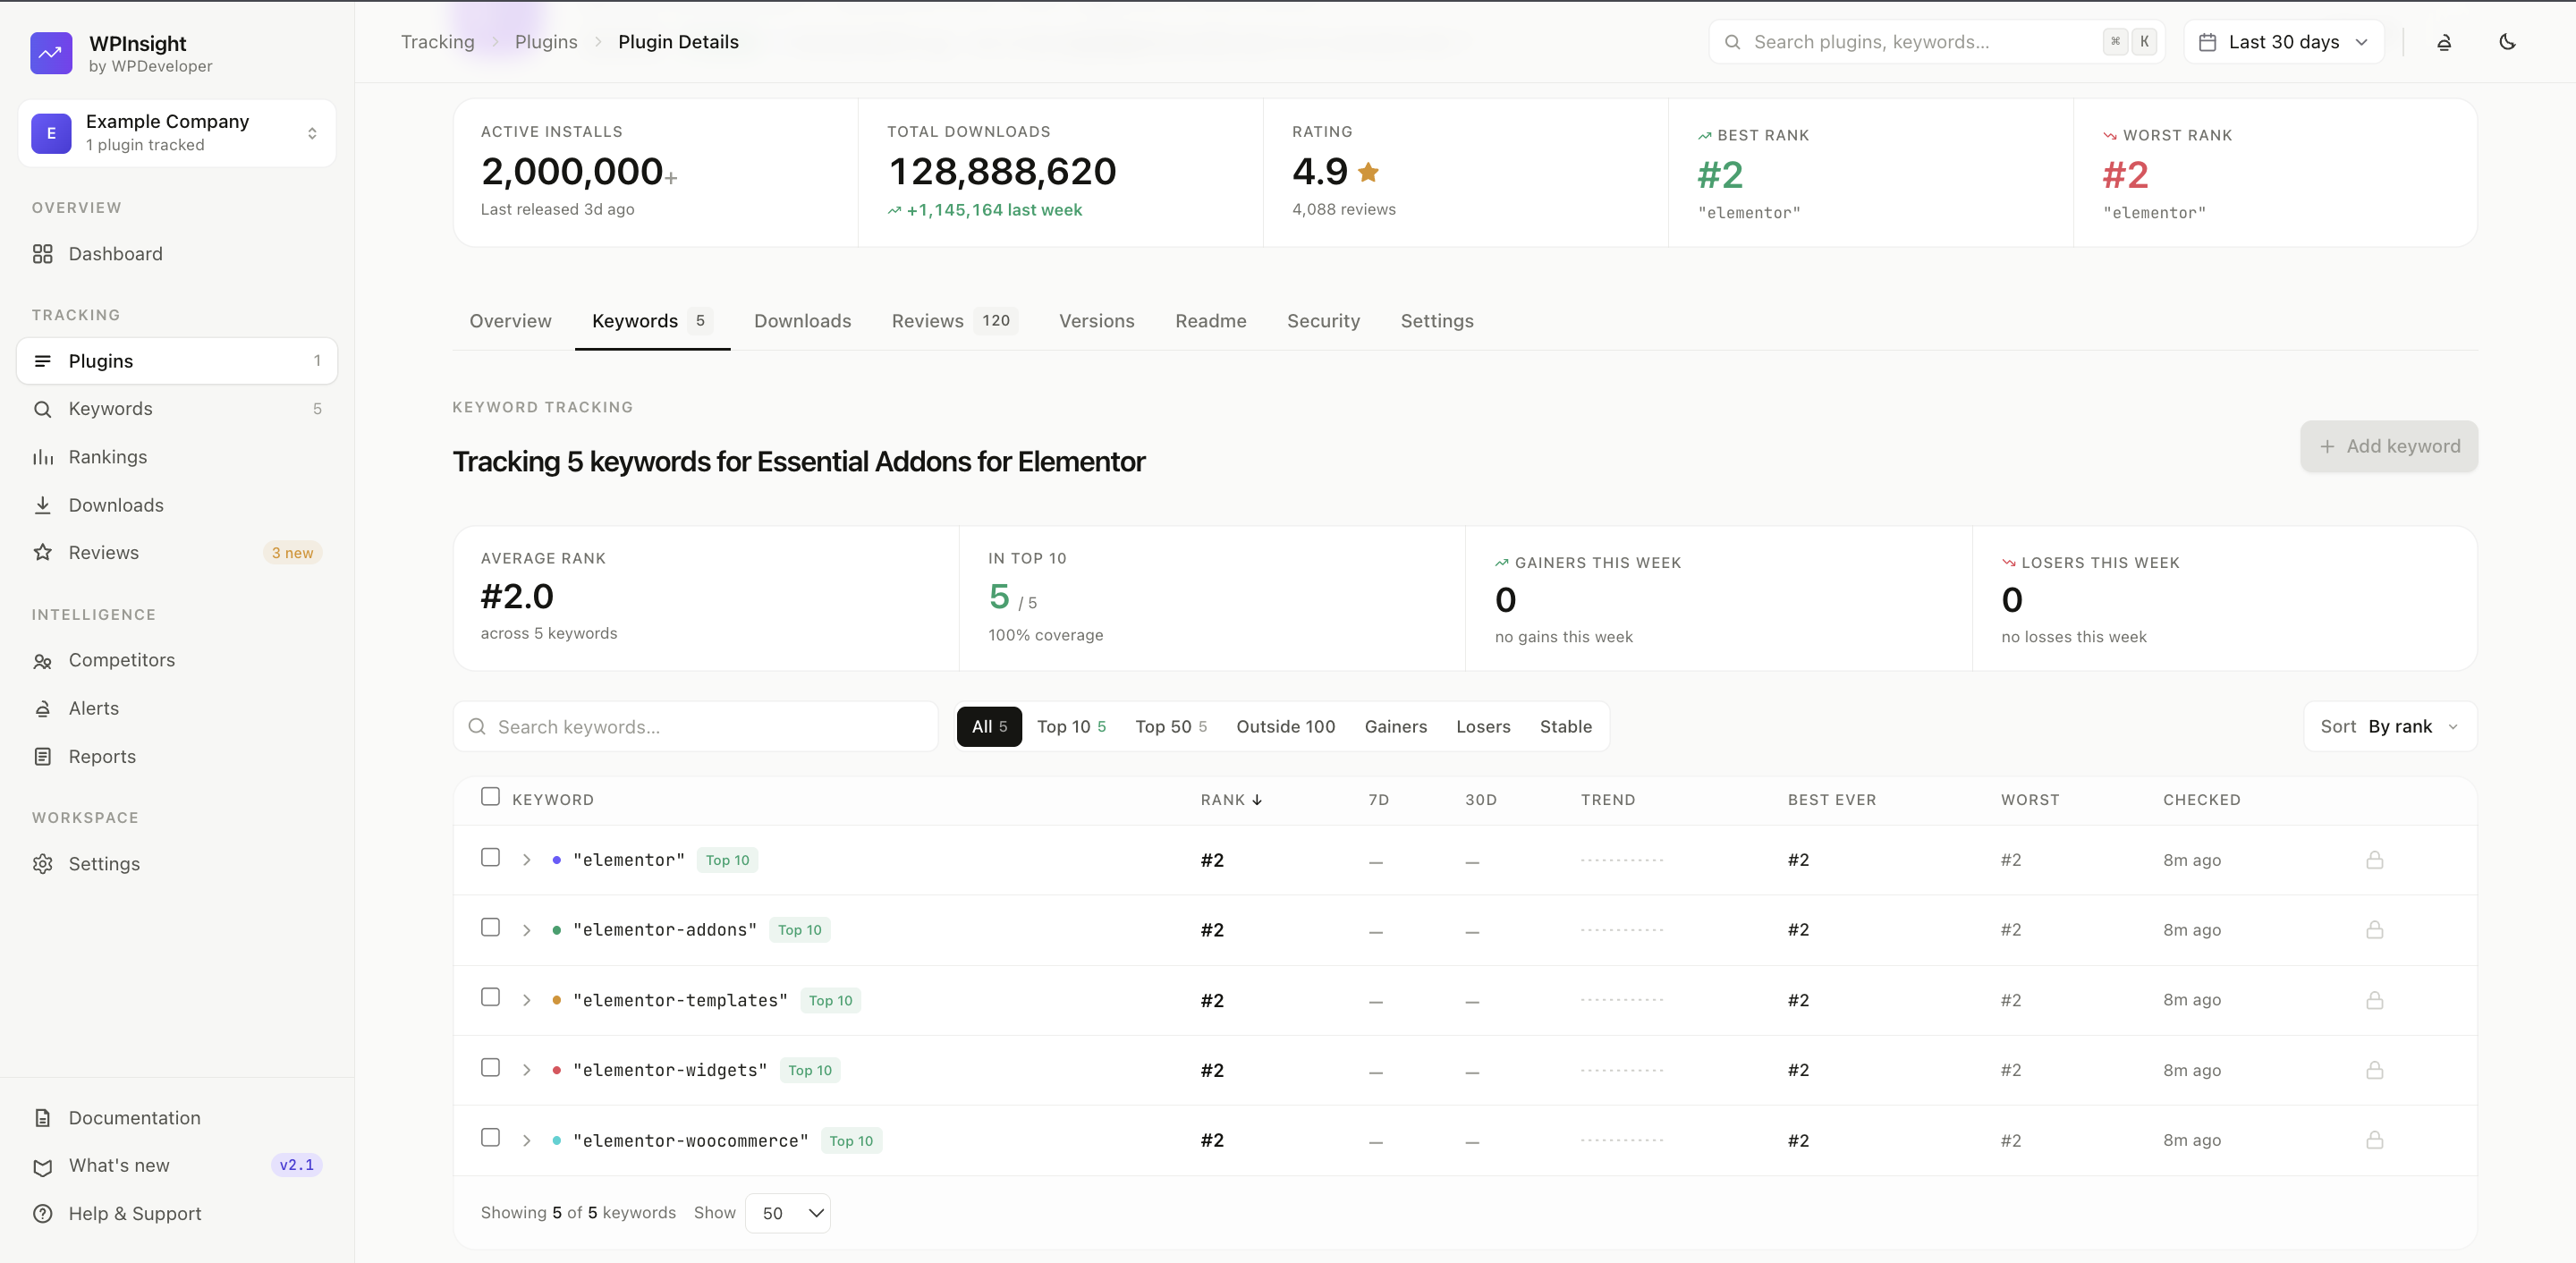
Task: Click notifications bell icon in header
Action: point(2444,42)
